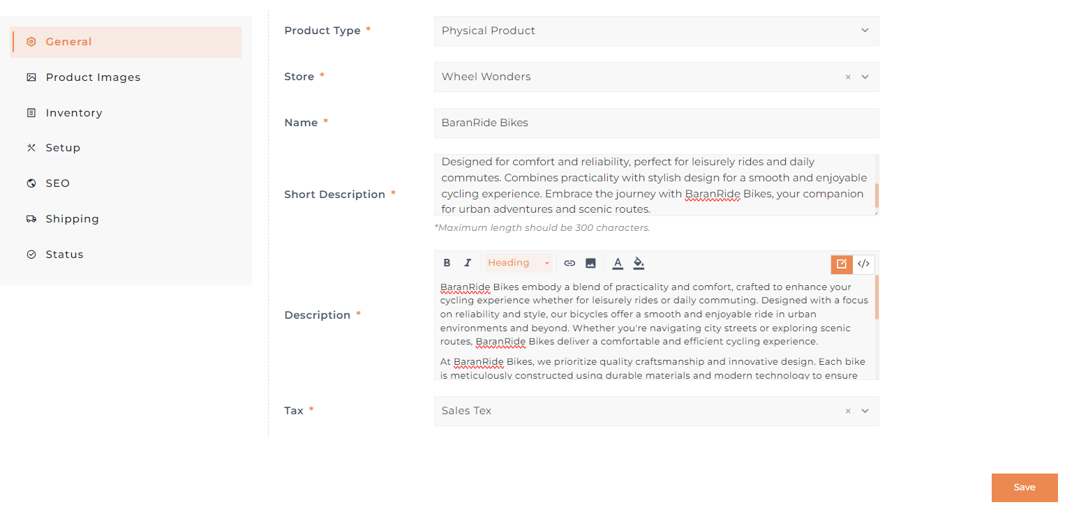The image size is (1065, 507).
Task: Open the Tax dropdown list
Action: pyautogui.click(x=865, y=411)
